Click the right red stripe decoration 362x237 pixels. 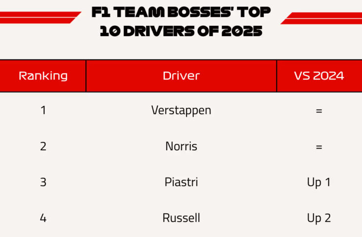[322, 18]
